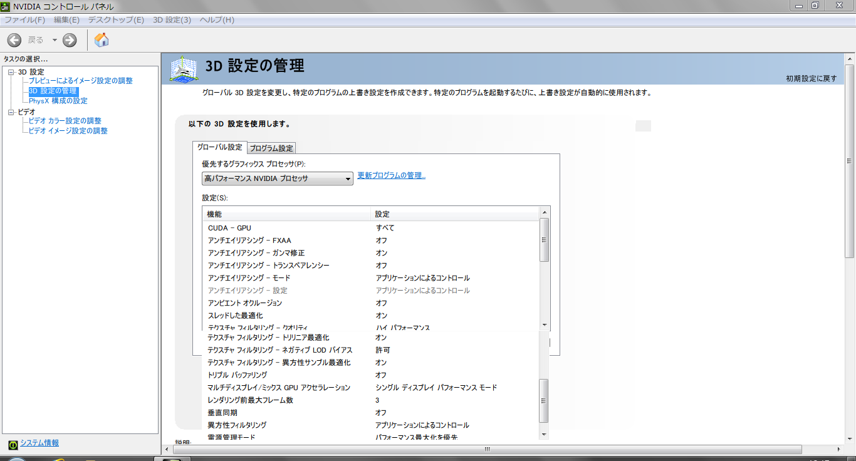
Task: Select the テクスチャ フィルタリング - 異方性サンプル最適化 row
Action: (371, 363)
